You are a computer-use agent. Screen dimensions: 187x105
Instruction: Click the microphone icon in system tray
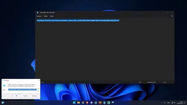tap(165, 103)
